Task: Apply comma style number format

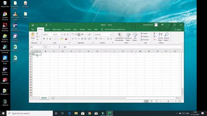Action: [x=104, y=39]
